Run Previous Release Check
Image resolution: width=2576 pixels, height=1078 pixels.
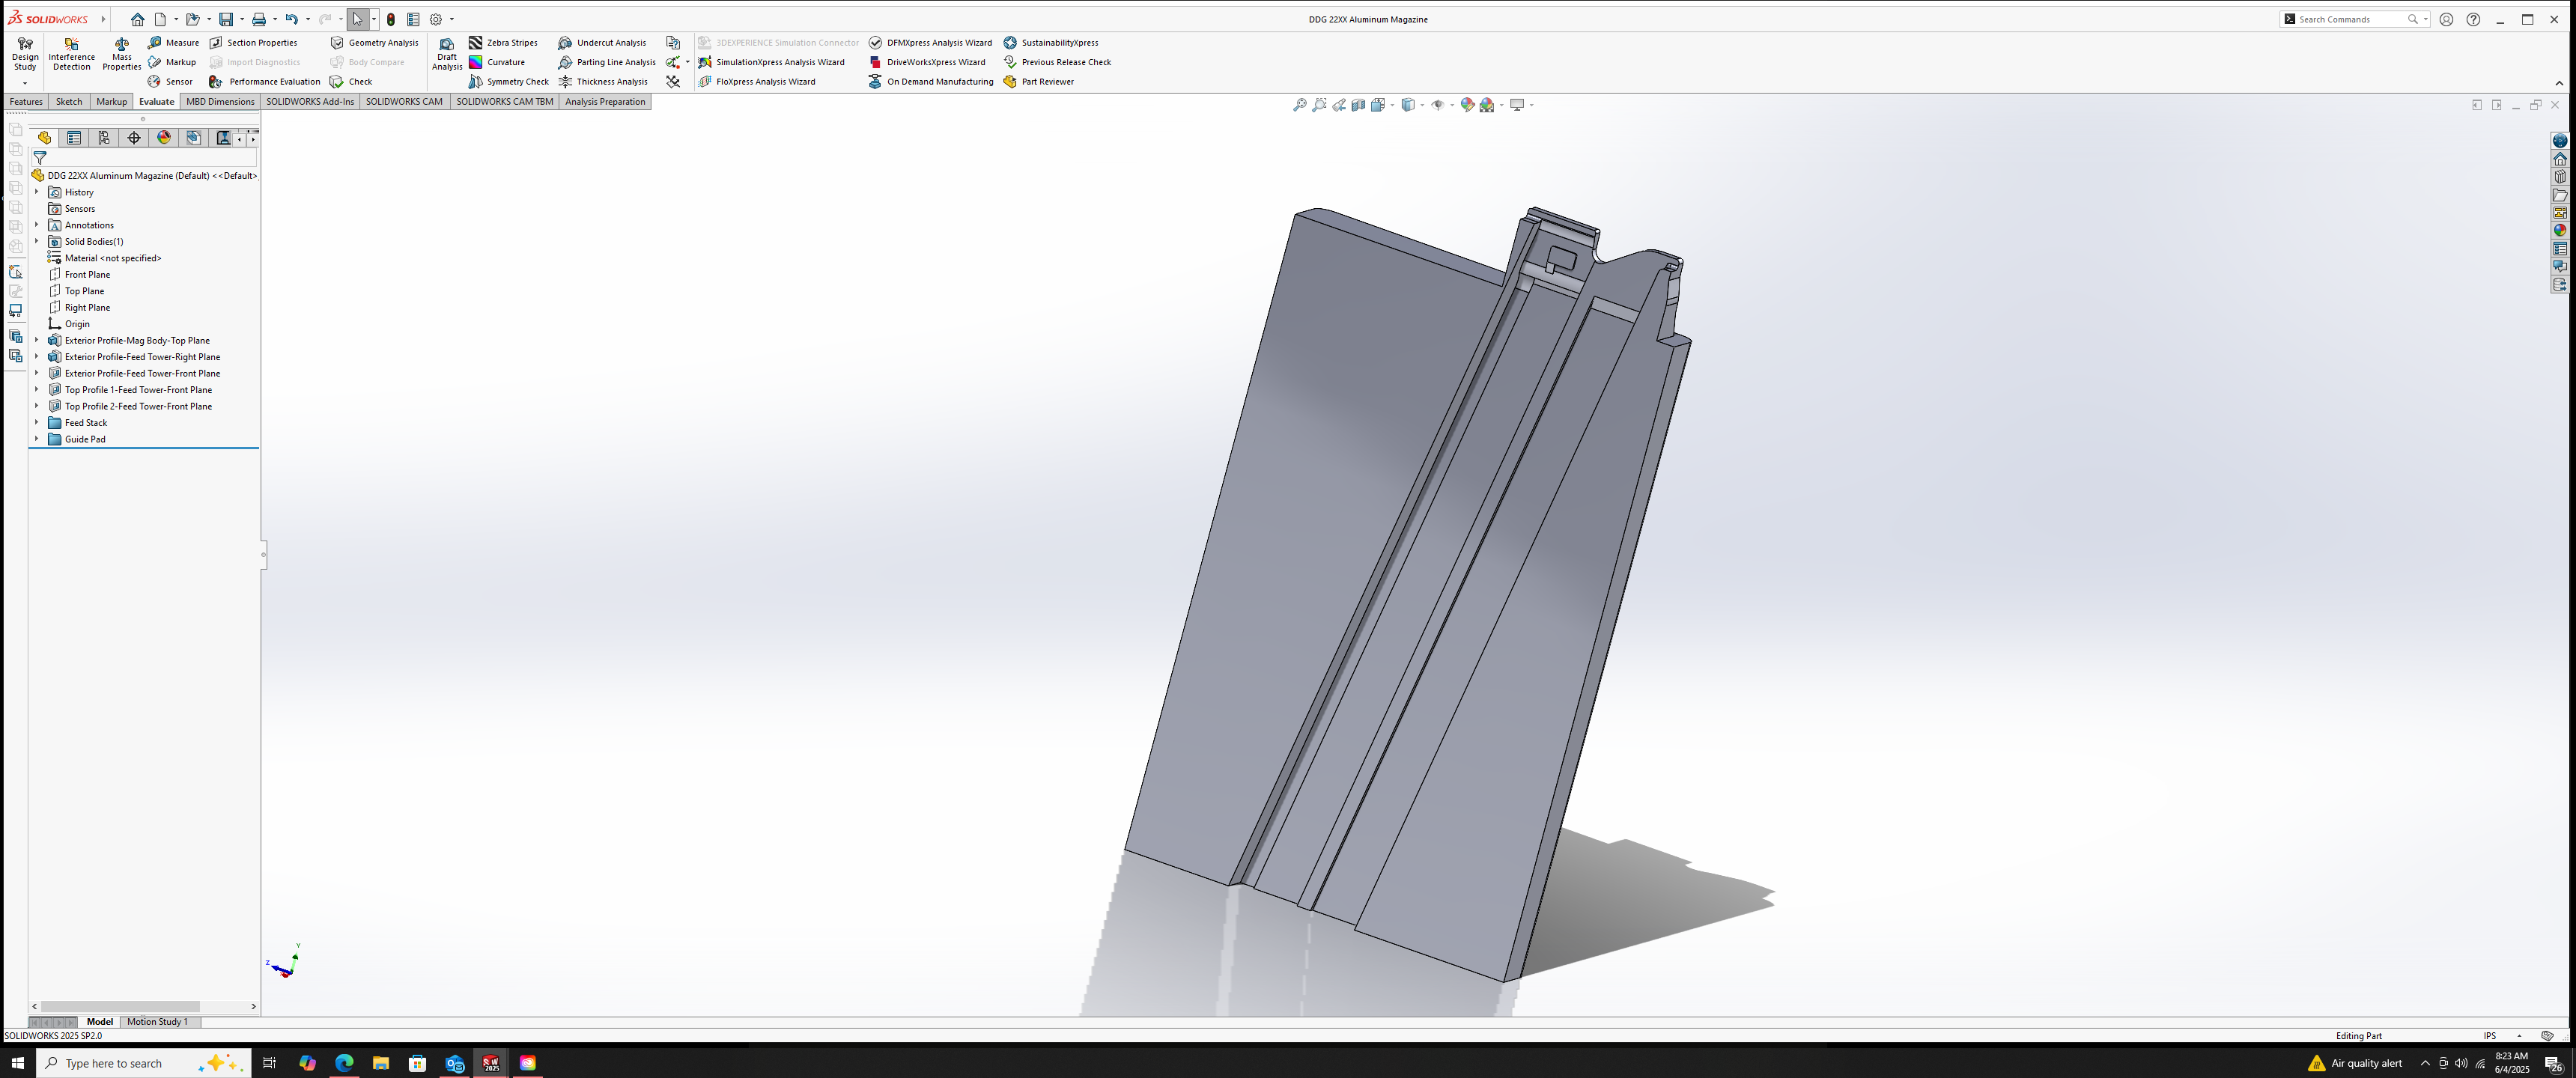[1057, 62]
